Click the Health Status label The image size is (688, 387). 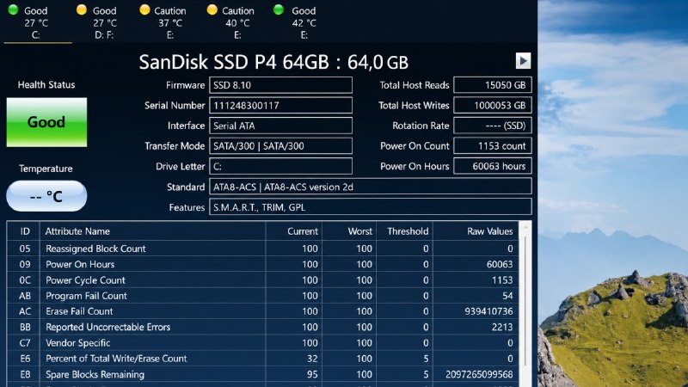(x=46, y=84)
